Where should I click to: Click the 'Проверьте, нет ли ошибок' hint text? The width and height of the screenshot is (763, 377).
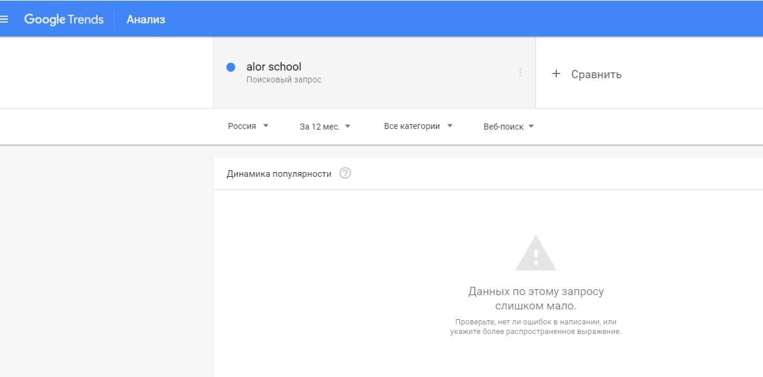(x=536, y=327)
